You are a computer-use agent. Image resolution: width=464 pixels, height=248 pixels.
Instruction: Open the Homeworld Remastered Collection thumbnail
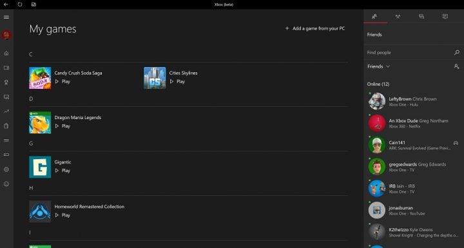pyautogui.click(x=40, y=211)
